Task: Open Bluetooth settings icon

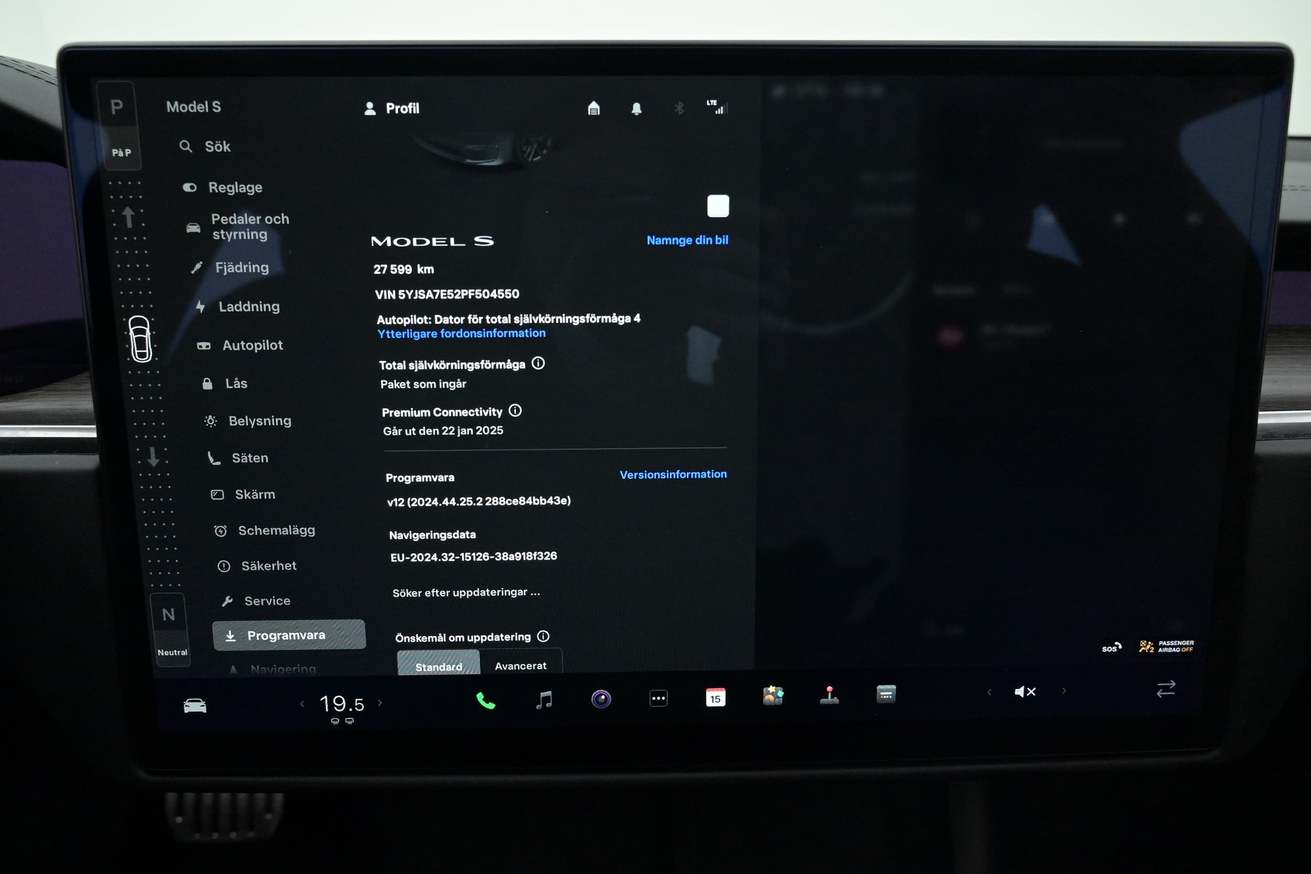Action: coord(679,107)
